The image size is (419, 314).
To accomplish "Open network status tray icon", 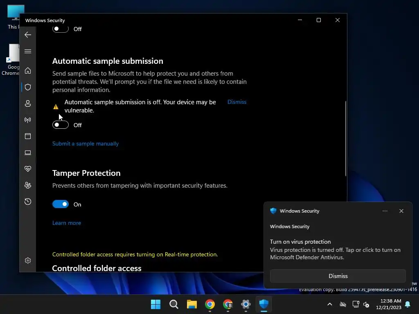I will click(356, 304).
